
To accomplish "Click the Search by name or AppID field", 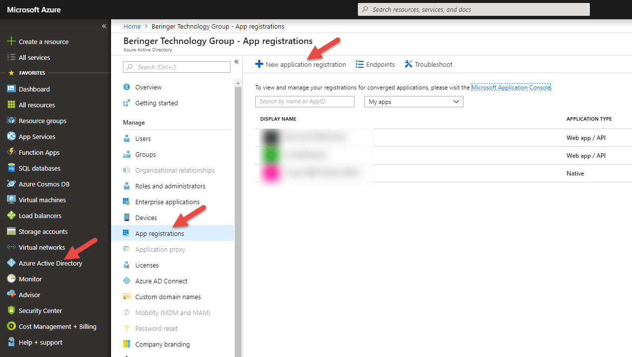I will [305, 101].
